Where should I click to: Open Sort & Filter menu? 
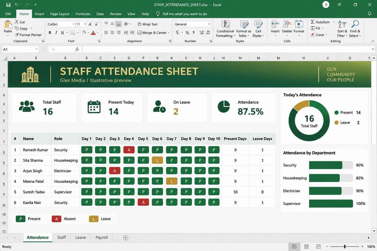click(x=342, y=29)
